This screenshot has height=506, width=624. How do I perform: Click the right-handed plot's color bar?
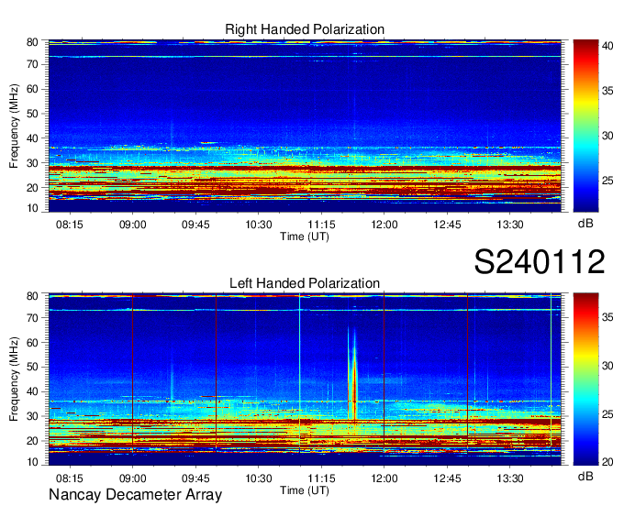tap(585, 126)
